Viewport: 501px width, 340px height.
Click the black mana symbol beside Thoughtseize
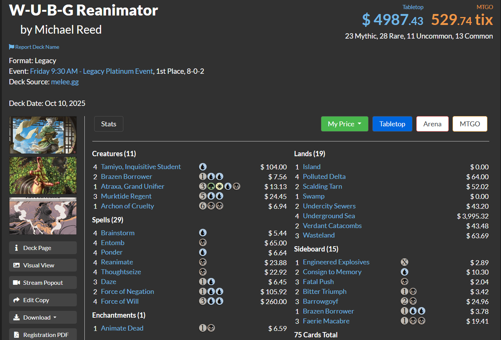[203, 272]
